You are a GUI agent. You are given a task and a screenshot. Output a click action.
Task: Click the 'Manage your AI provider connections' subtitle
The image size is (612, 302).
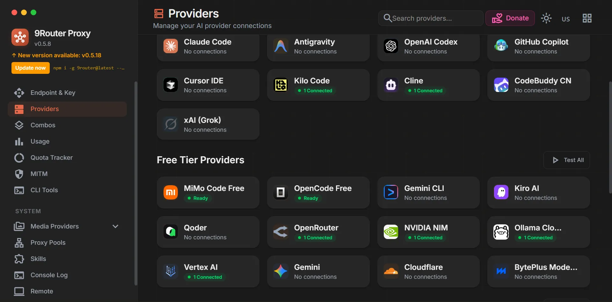pos(212,26)
